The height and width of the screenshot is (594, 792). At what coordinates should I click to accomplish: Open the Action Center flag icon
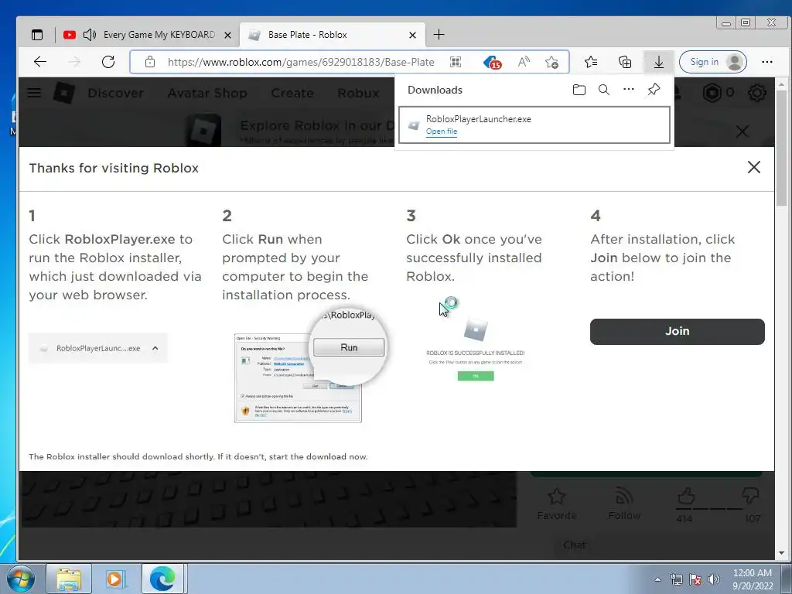click(x=695, y=579)
